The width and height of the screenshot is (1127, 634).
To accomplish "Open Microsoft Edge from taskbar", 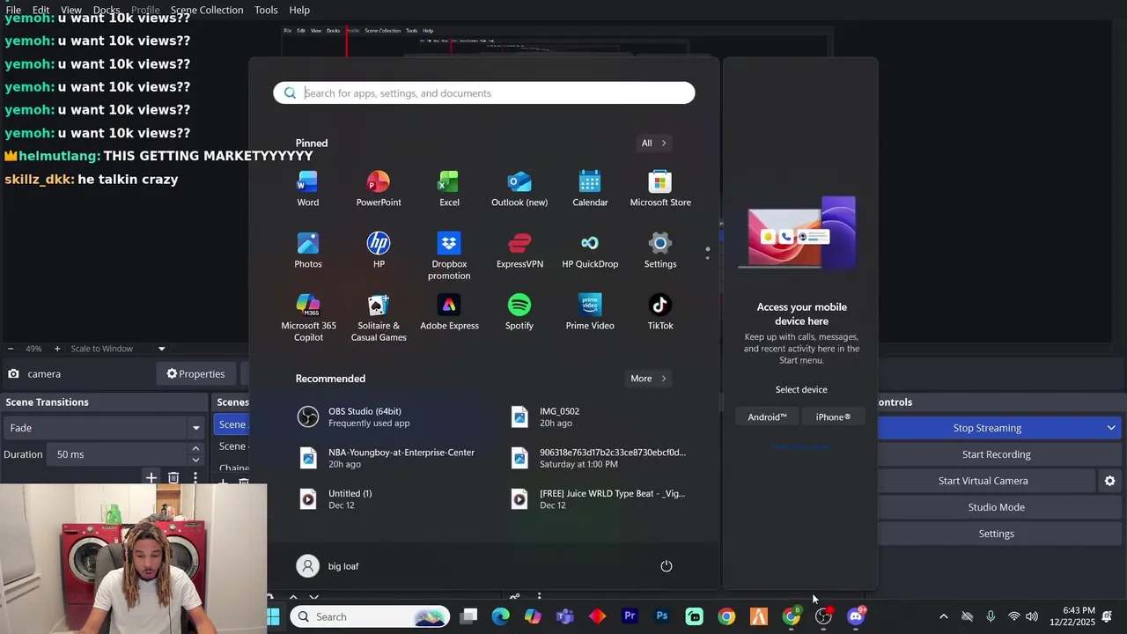I will 500,616.
